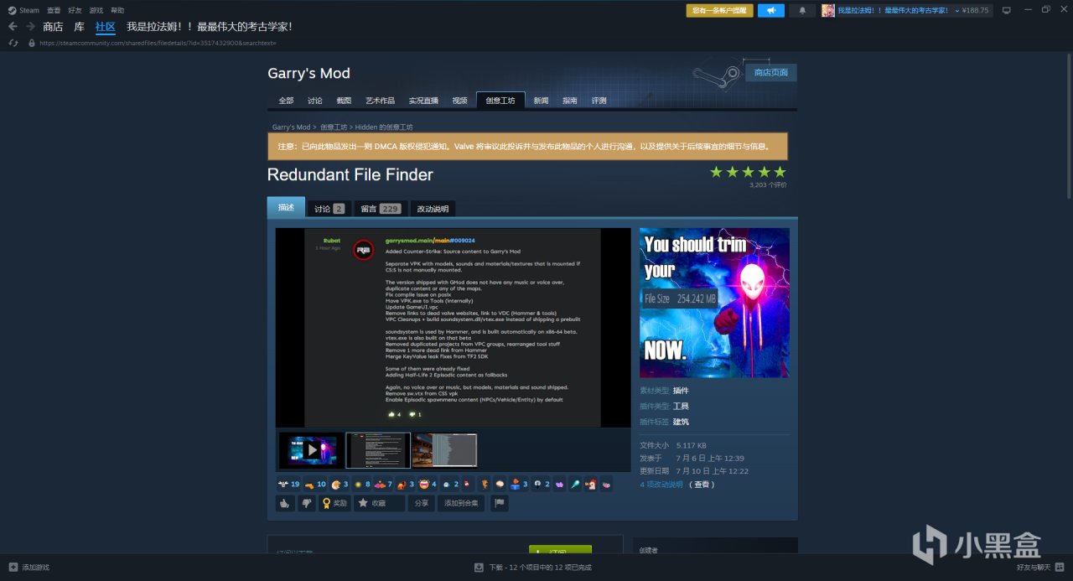The height and width of the screenshot is (581, 1073).
Task: Go forward with the right arrow
Action: [30, 26]
